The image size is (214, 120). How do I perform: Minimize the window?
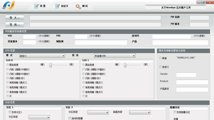coord(199,2)
